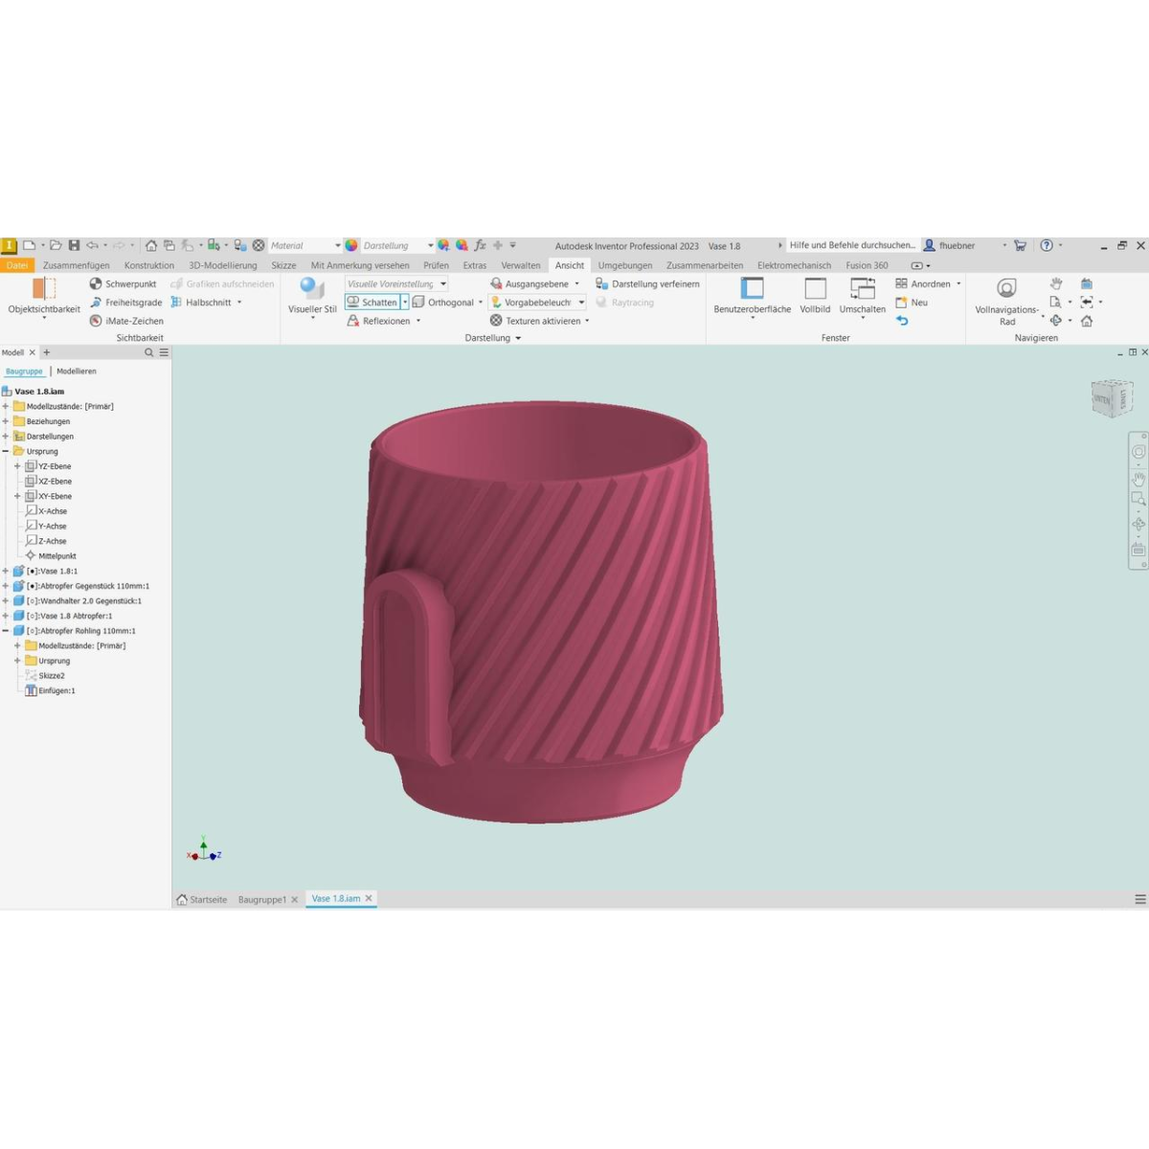Click the search magnifier in model browser
Viewport: 1149px width, 1149px height.
[148, 353]
